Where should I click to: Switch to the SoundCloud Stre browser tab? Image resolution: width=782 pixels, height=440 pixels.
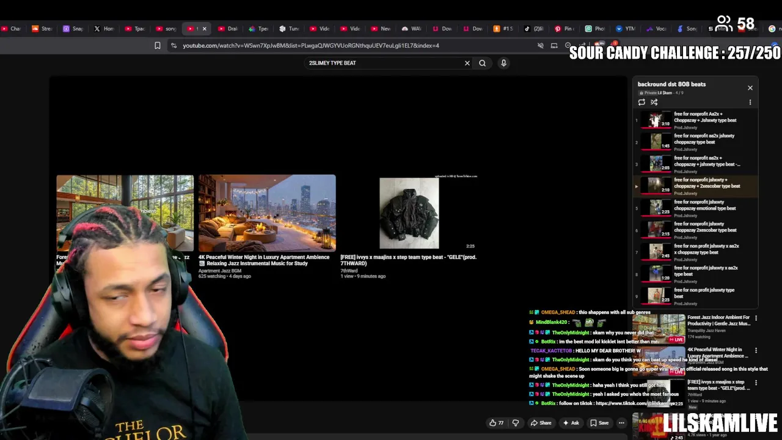click(42, 29)
